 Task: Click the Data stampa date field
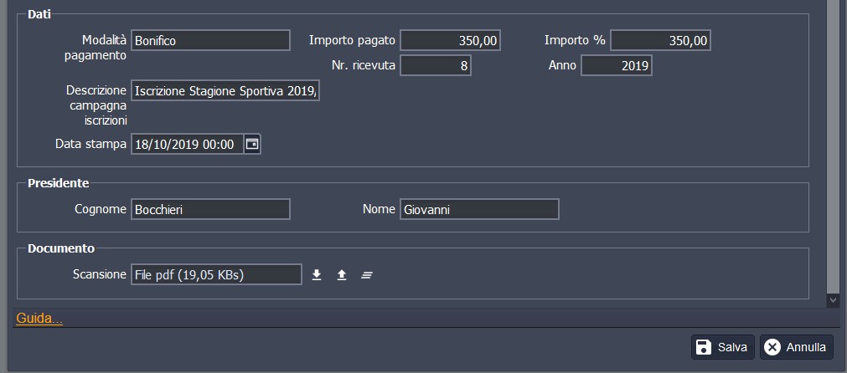tap(186, 144)
